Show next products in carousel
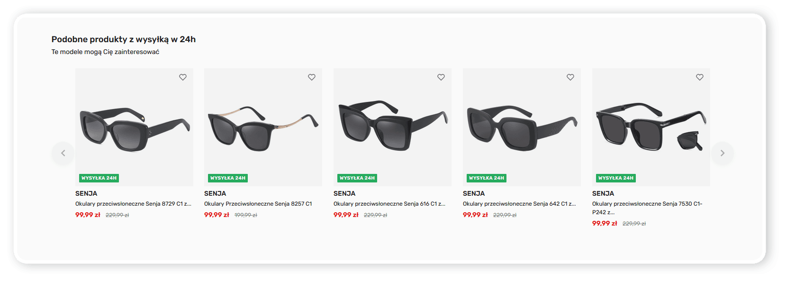 (x=722, y=153)
